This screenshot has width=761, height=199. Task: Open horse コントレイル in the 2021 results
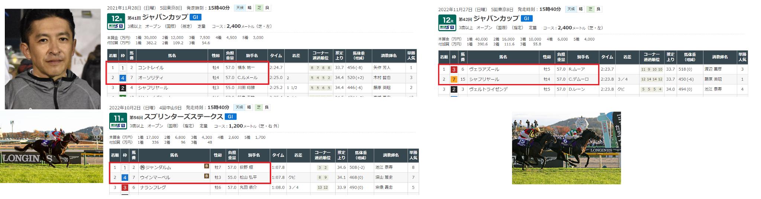click(151, 68)
